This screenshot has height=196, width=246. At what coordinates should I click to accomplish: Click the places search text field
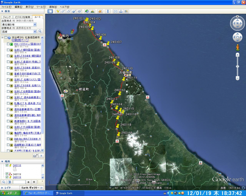coord(19,182)
